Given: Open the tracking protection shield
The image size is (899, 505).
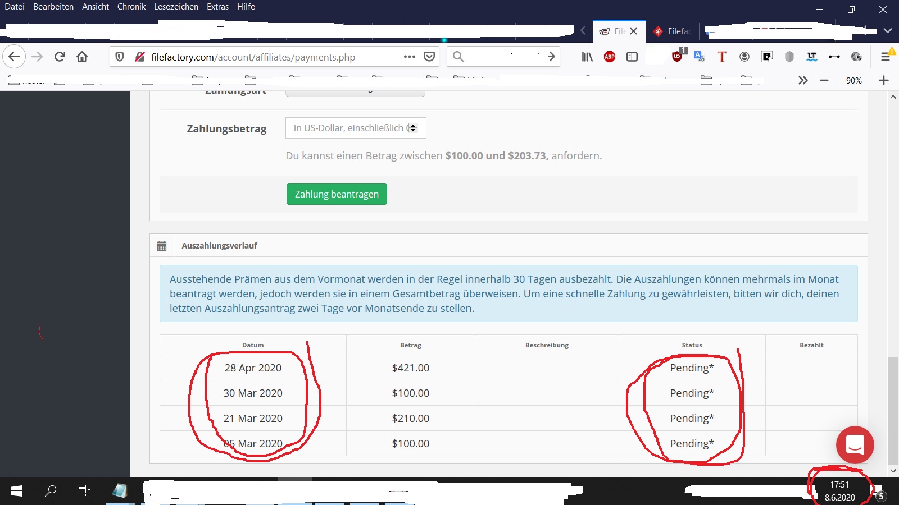Looking at the screenshot, I should (120, 57).
